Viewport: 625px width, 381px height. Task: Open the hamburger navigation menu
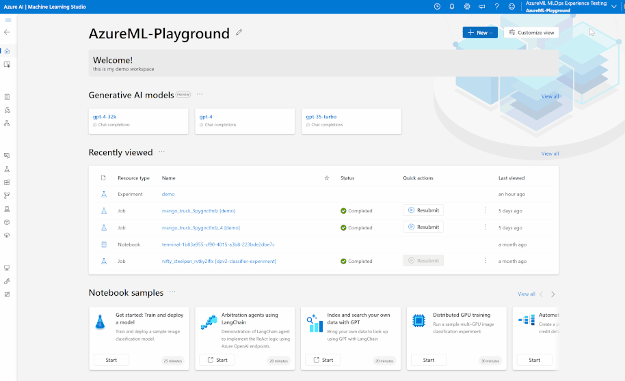(x=8, y=20)
